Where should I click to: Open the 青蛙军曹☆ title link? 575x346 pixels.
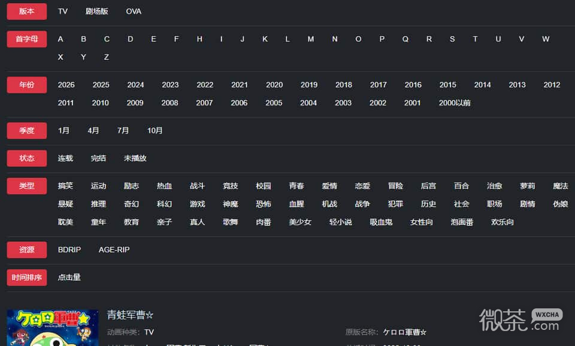click(130, 315)
